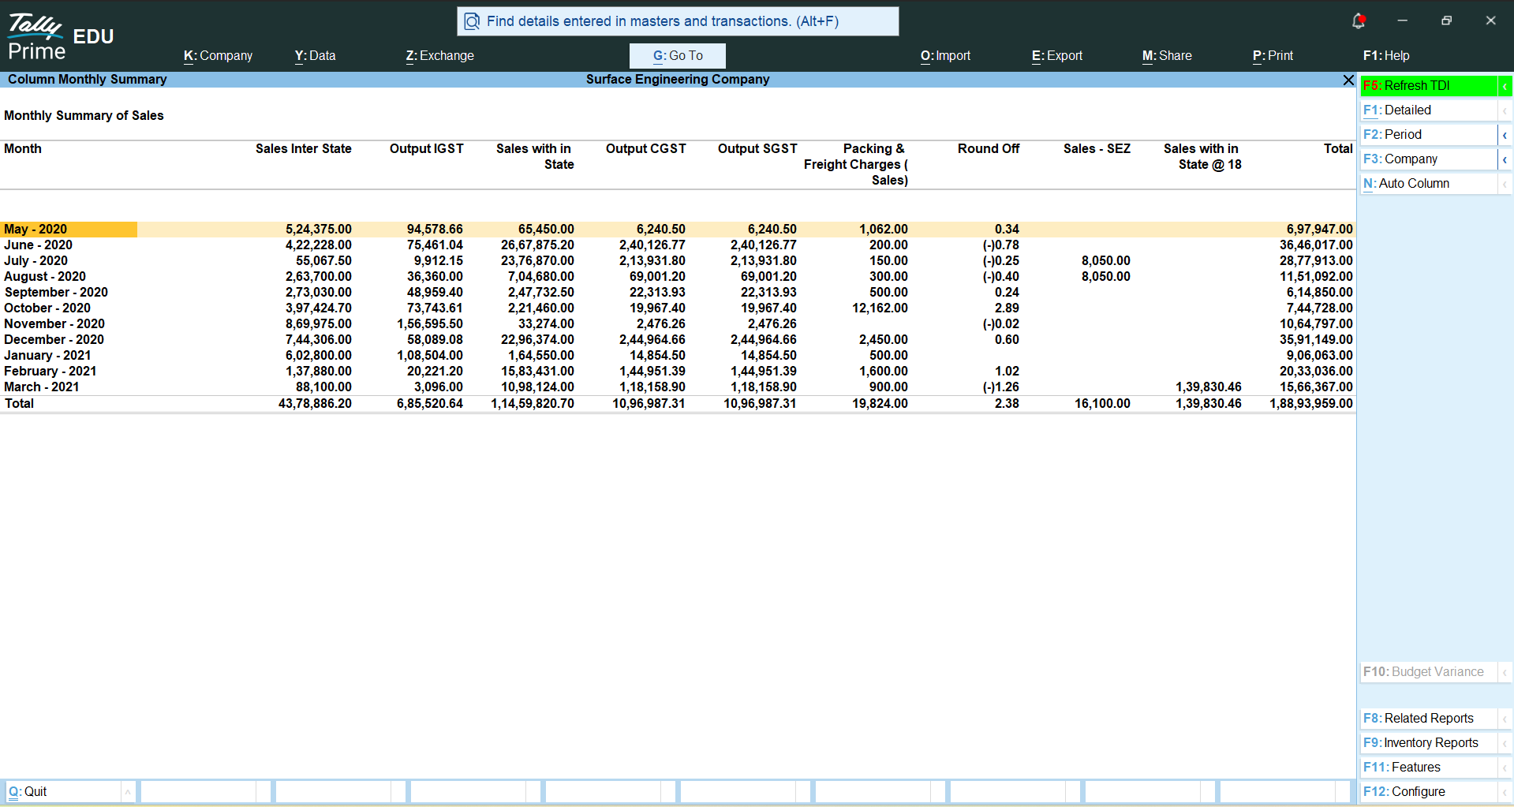Click the Monthly Summary of Sales heading
This screenshot has height=807, width=1514.
click(x=84, y=116)
